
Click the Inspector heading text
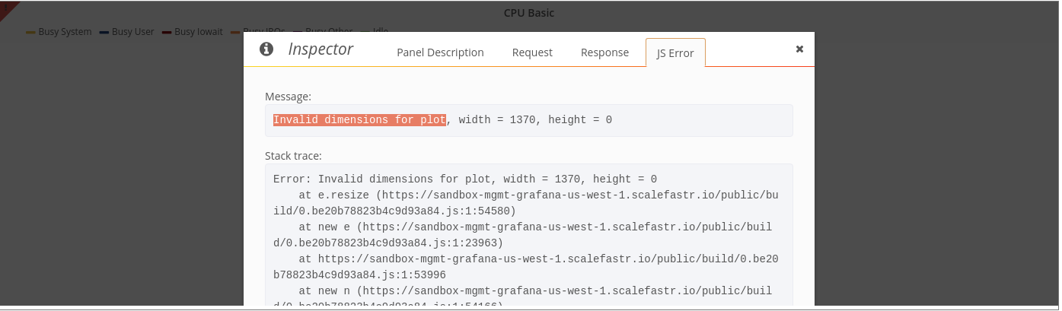[321, 49]
